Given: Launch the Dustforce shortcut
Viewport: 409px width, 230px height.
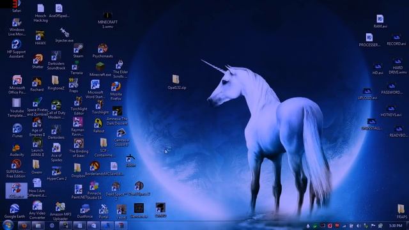Looking at the screenshot, I should pyautogui.click(x=85, y=211).
